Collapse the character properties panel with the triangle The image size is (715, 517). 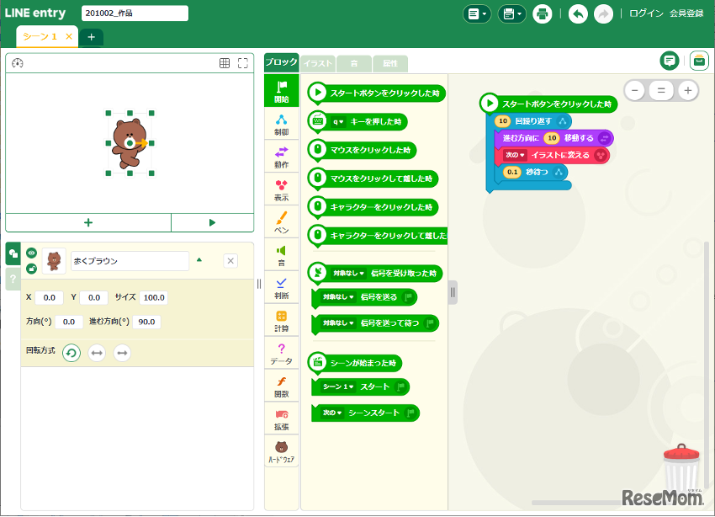click(x=199, y=261)
